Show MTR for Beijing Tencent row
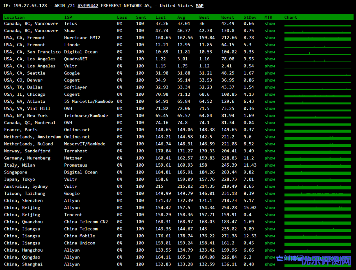Screen dimensions: 356x270 [269, 215]
